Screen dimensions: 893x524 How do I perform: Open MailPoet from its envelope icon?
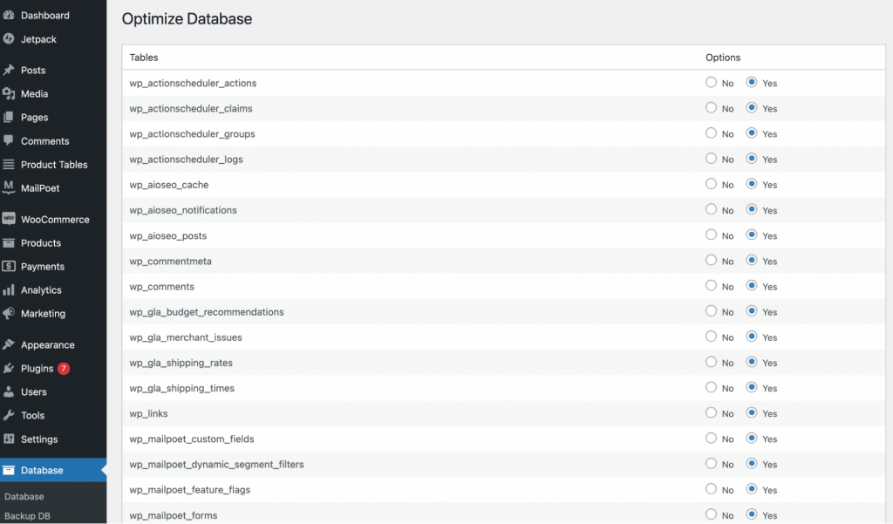(x=13, y=188)
